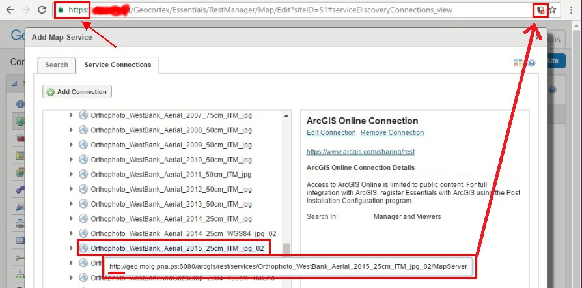
Task: Open the https://www.arcgis.com/sharing/rest link
Action: (361, 152)
